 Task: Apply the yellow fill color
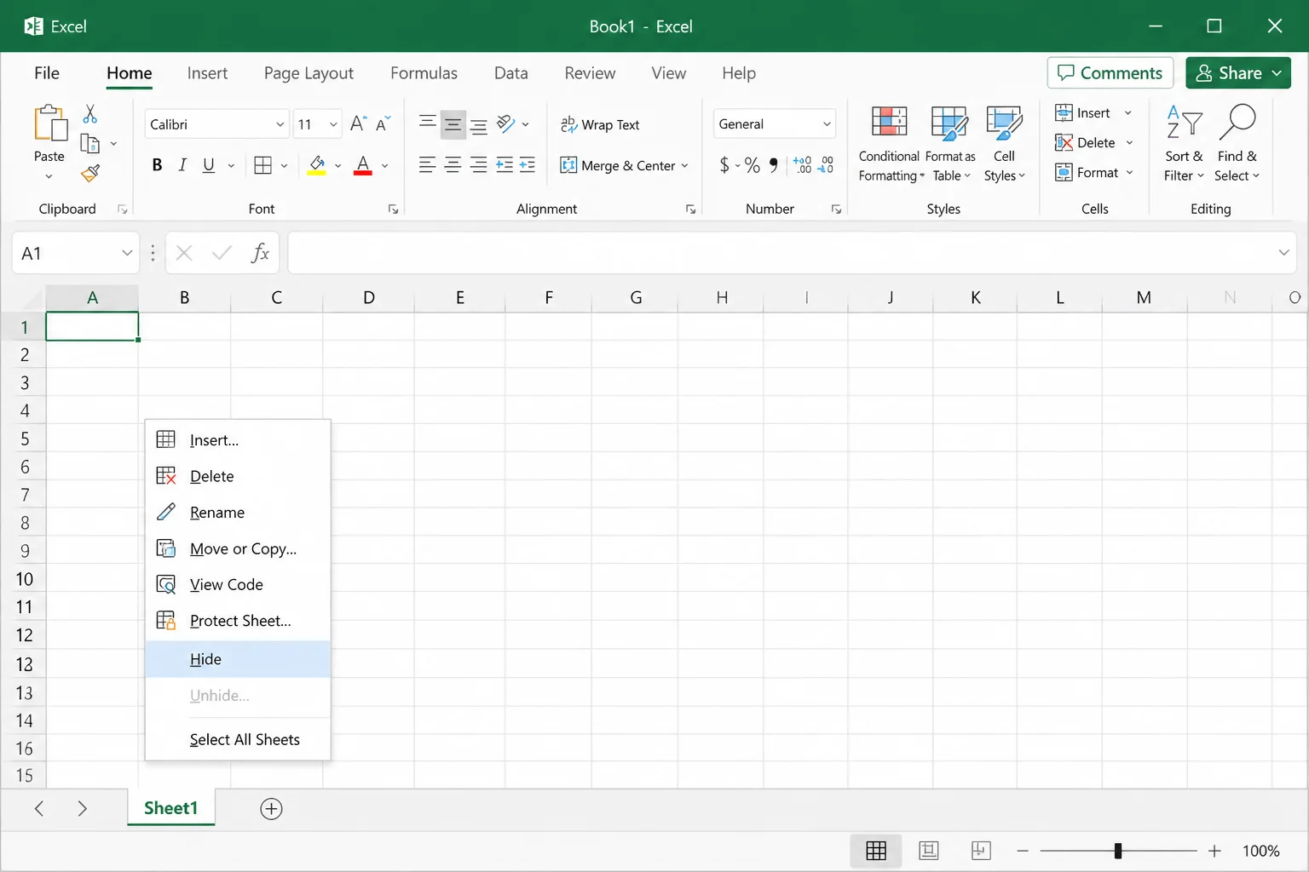click(317, 165)
